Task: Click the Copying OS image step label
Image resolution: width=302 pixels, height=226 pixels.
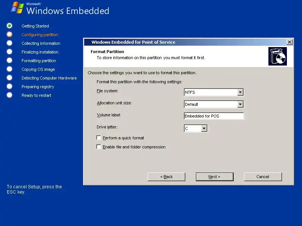Action: (x=38, y=69)
